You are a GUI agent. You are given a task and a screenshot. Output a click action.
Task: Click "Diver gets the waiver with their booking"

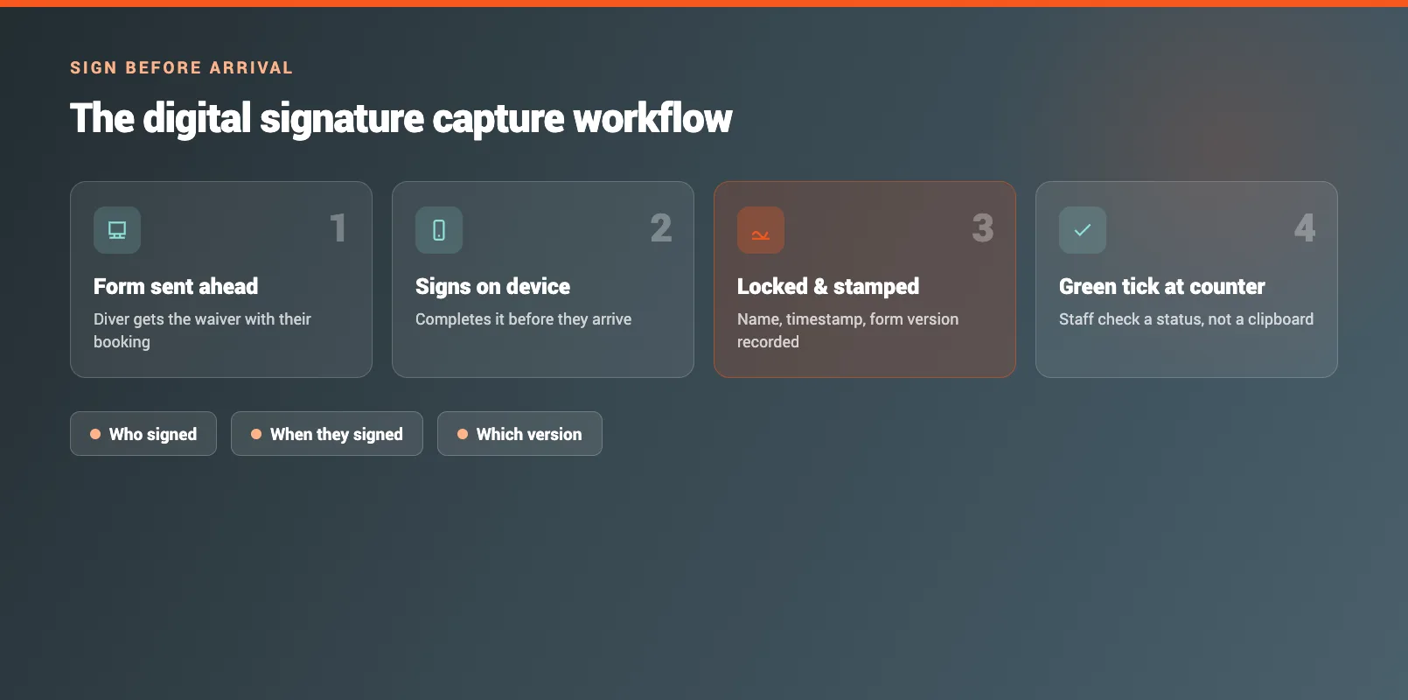coord(202,331)
